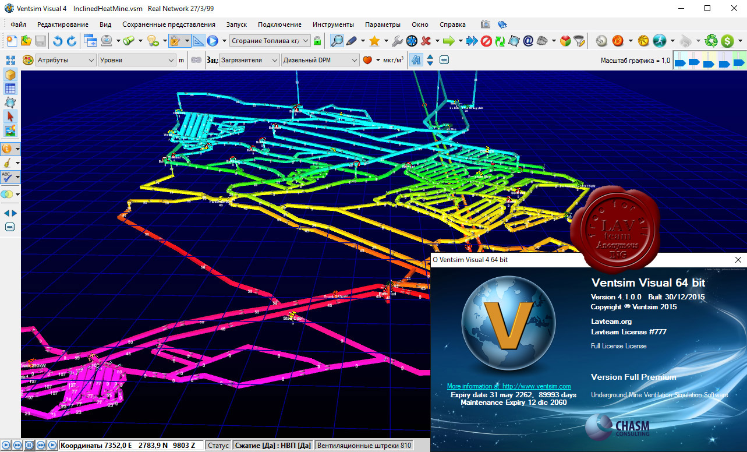The height and width of the screenshot is (452, 747).
Task: Expand the broom icon dropdown in sidebar
Action: (x=17, y=163)
